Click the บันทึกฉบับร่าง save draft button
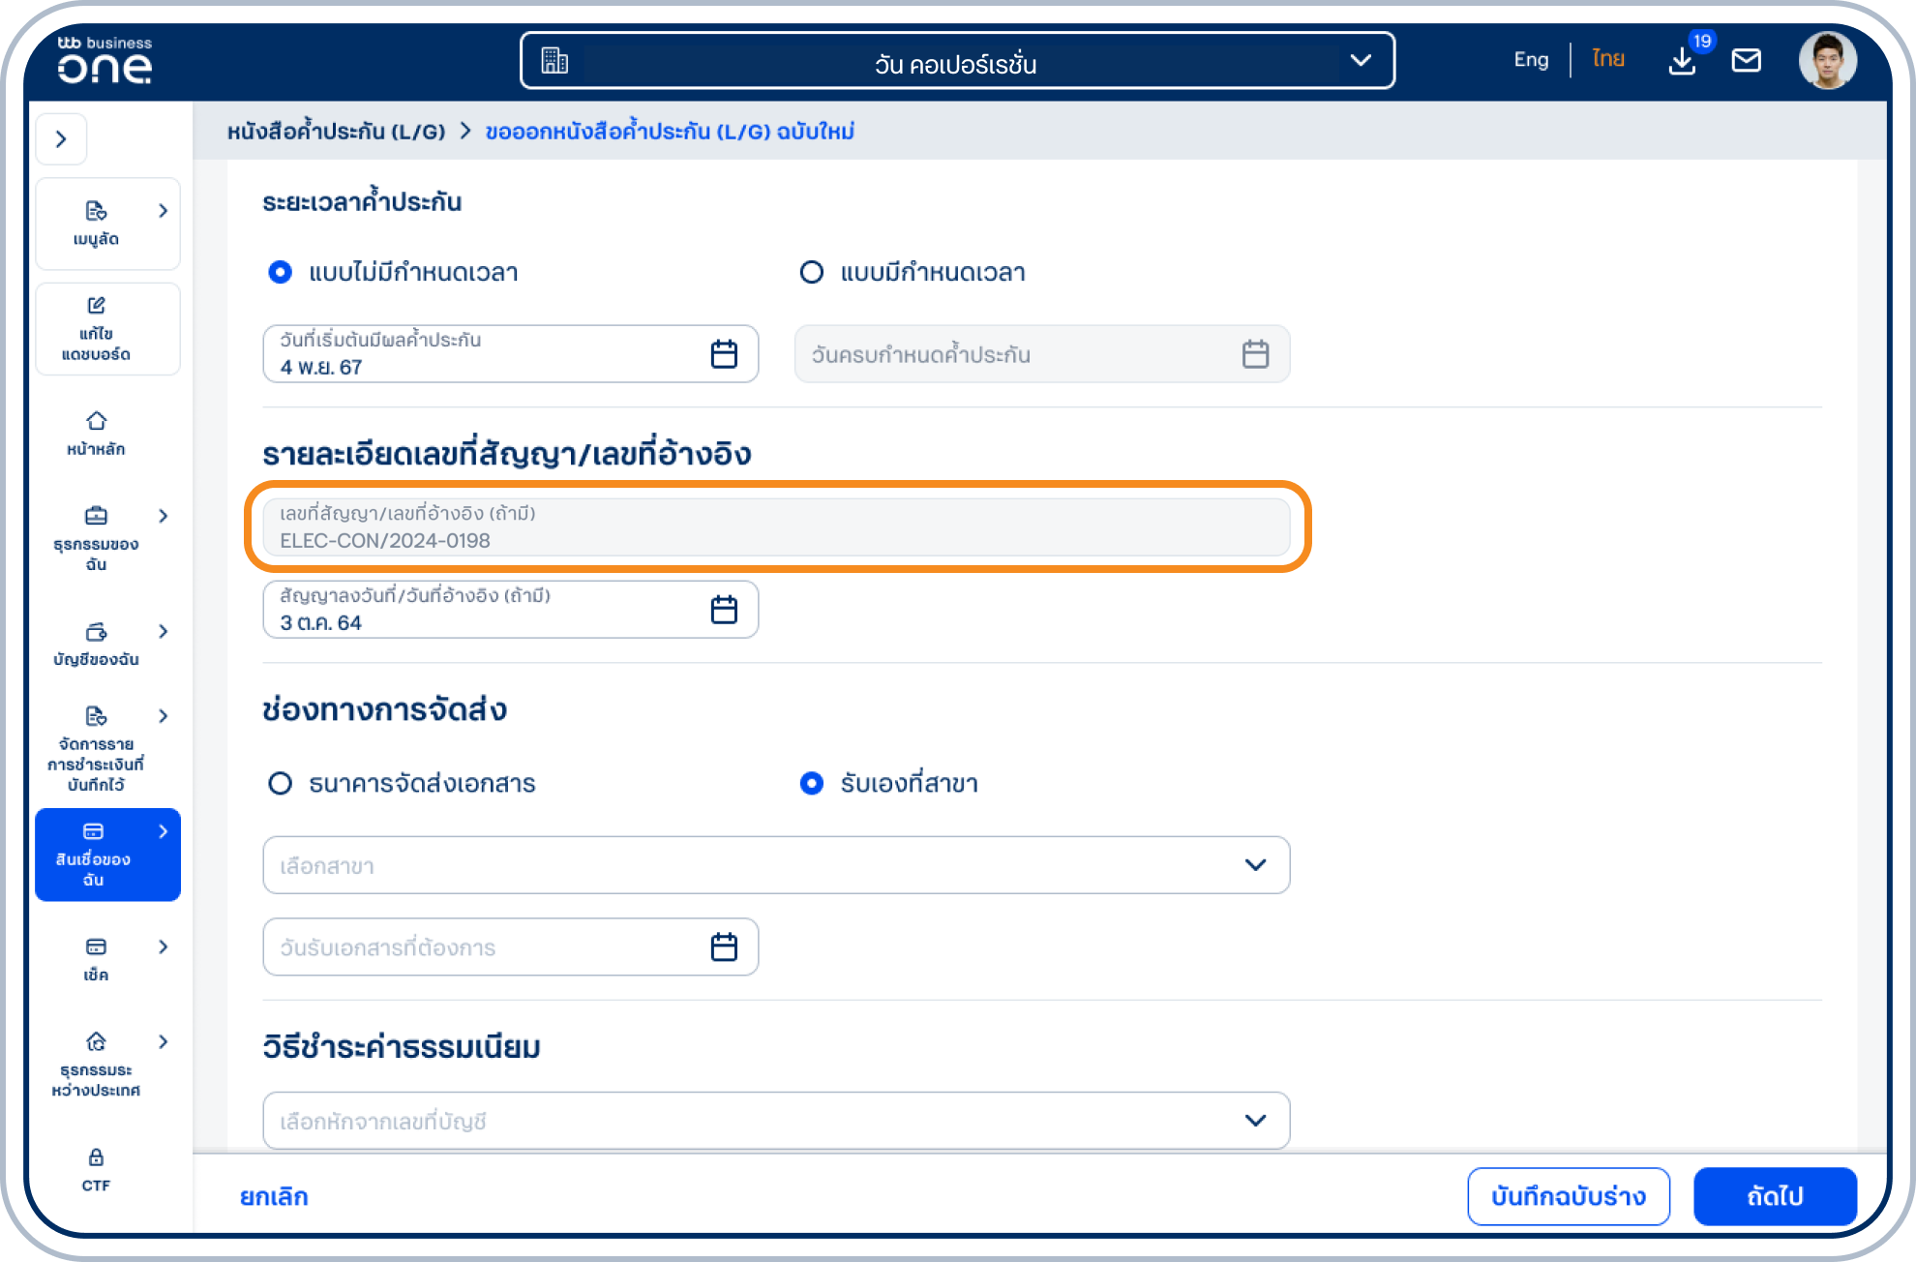This screenshot has height=1262, width=1916. tap(1568, 1196)
